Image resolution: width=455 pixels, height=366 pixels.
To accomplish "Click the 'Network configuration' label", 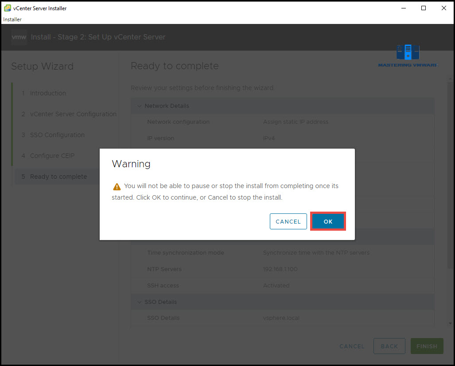I will coord(178,122).
